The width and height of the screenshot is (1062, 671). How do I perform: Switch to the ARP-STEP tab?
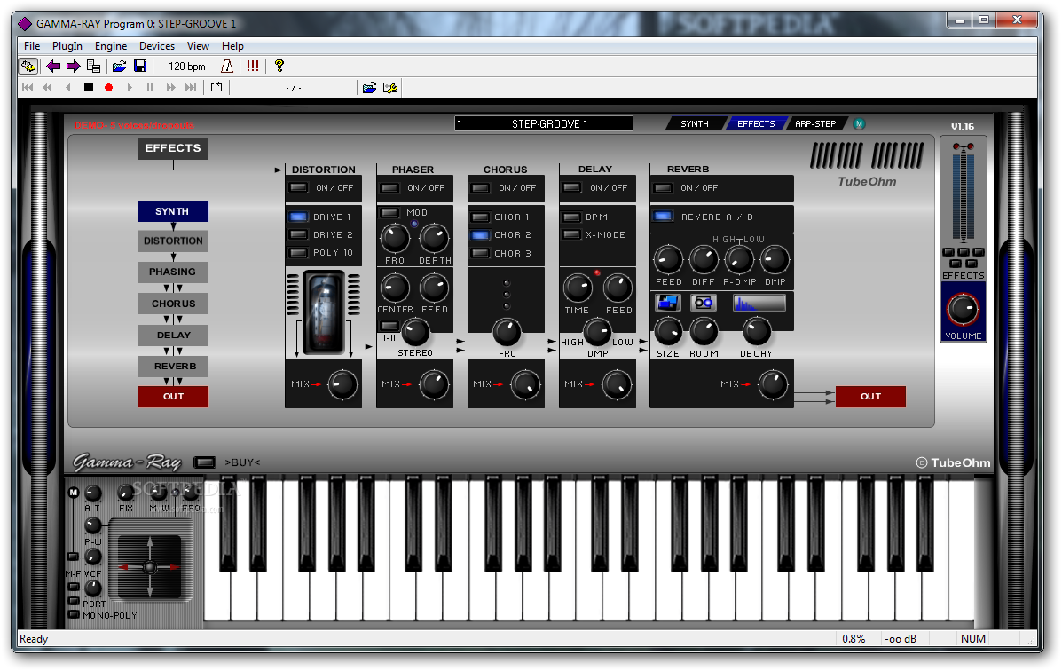(x=815, y=124)
